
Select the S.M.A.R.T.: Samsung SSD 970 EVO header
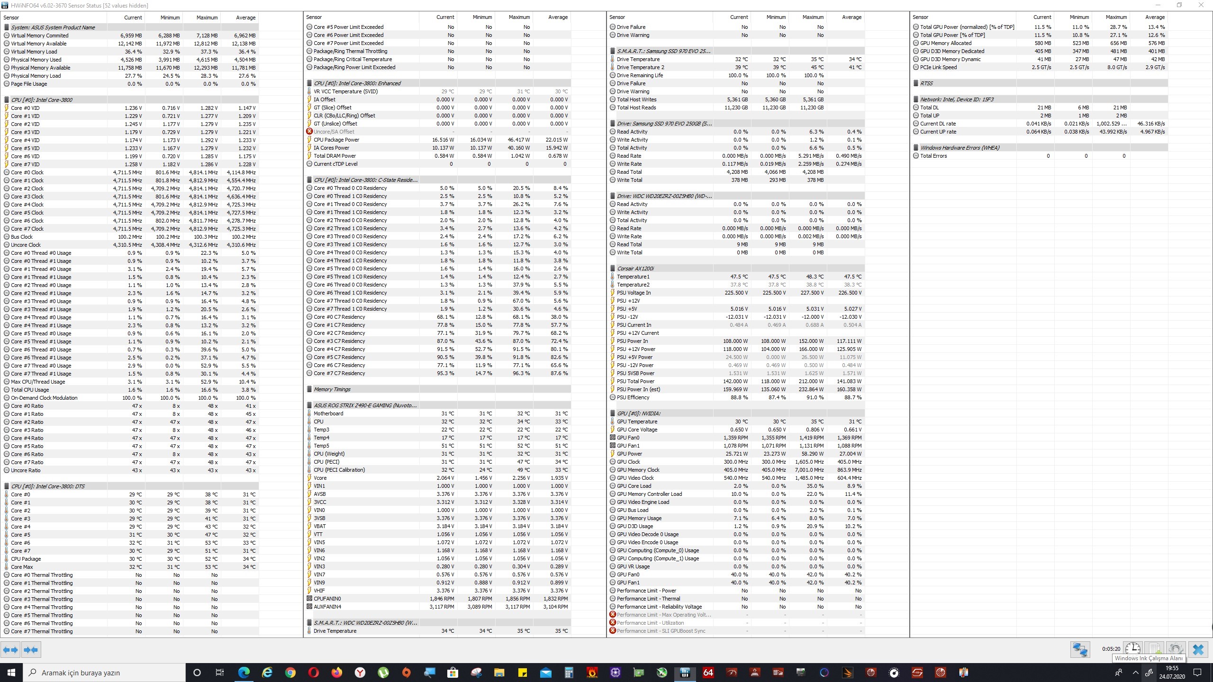pos(737,51)
